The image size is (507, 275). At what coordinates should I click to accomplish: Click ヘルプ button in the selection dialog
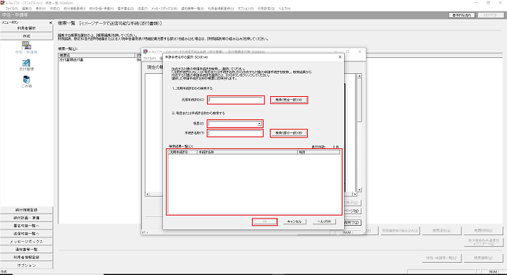(x=324, y=221)
